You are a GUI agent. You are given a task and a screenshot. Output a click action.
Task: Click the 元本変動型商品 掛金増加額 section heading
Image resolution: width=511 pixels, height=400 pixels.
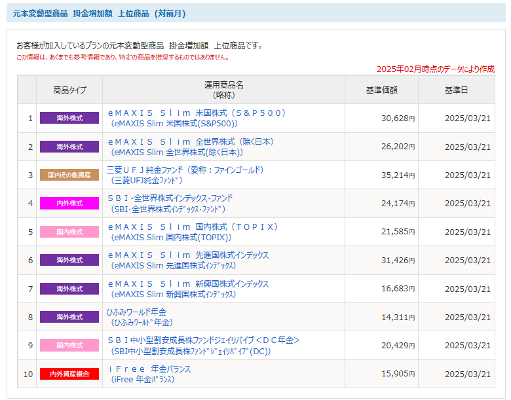point(99,14)
